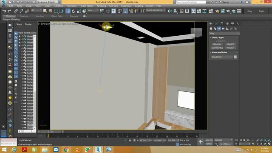Open the Modifiers menu
Image resolution: width=272 pixels, height=153 pixels.
[x=59, y=6]
